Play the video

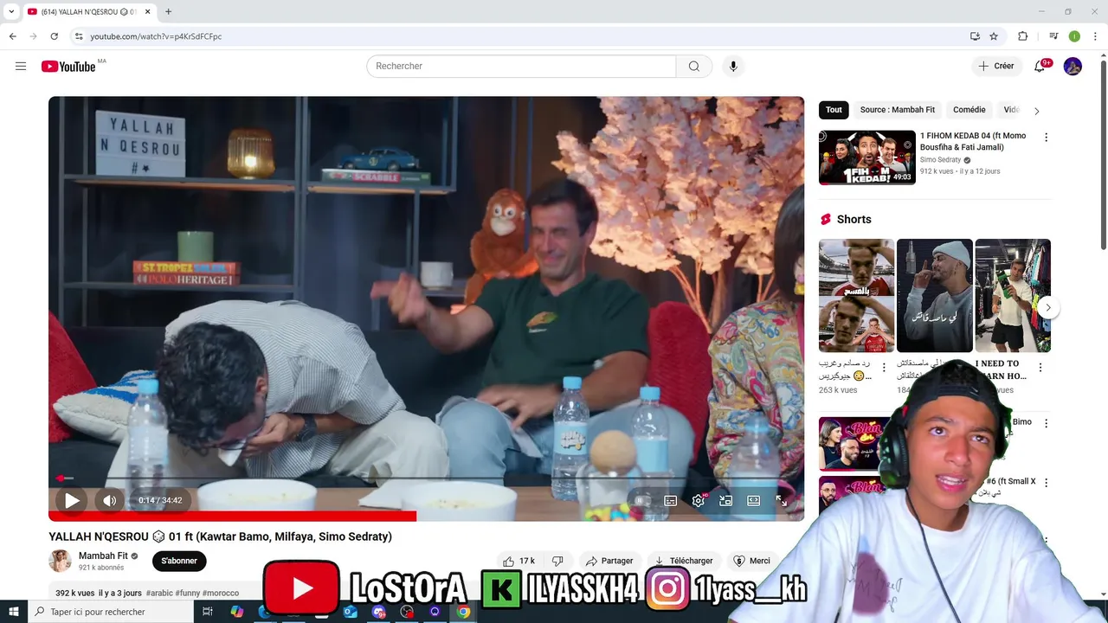click(x=72, y=500)
